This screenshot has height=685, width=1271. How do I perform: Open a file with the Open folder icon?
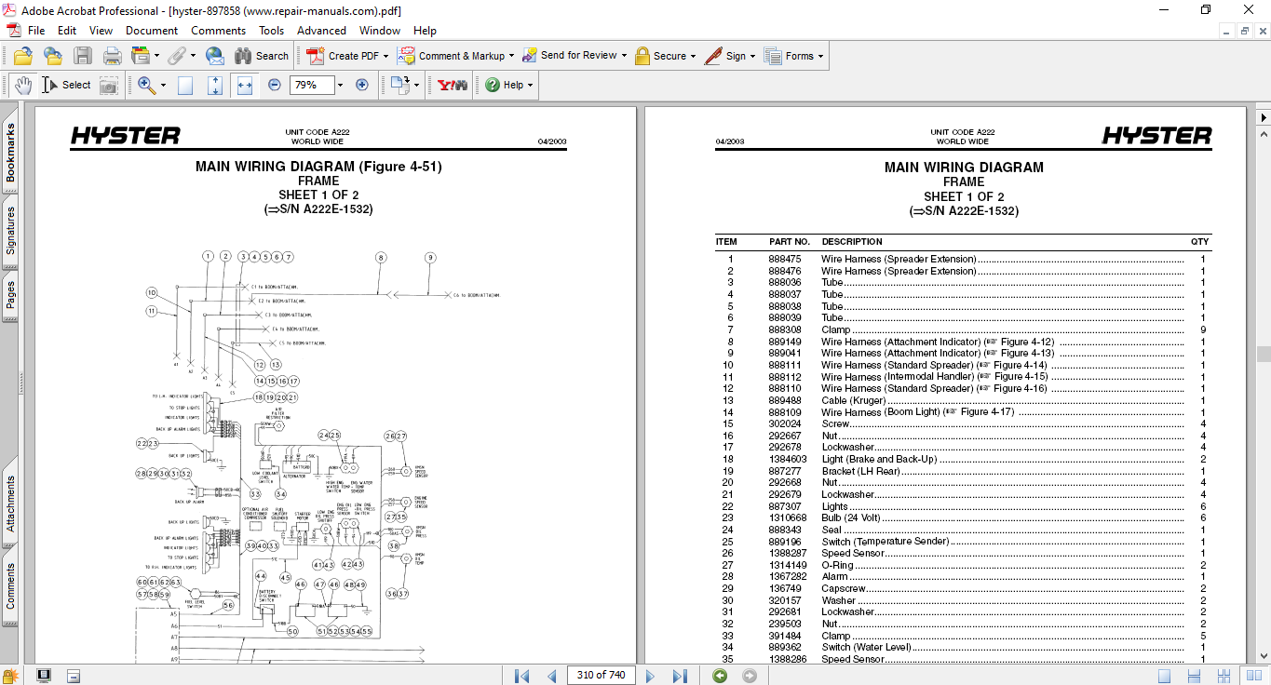[x=23, y=56]
